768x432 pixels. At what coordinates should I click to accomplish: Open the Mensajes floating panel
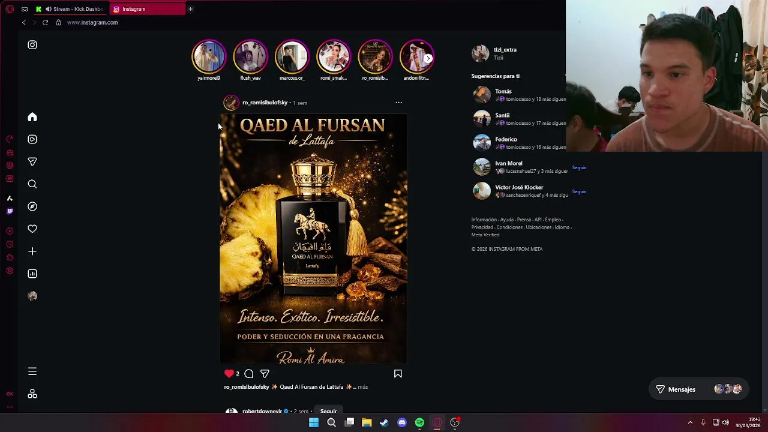coord(698,389)
